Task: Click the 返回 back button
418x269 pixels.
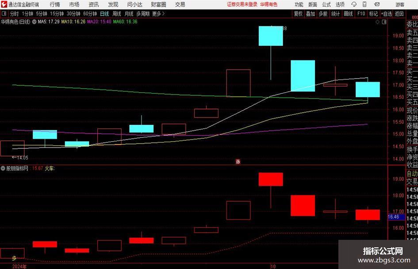Action: 399,14
